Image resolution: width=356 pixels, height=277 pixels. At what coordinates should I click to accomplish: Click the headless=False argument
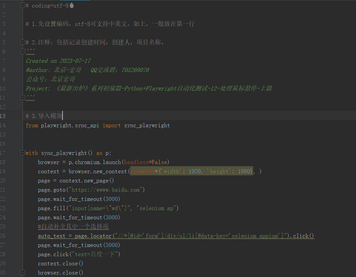coord(145,162)
